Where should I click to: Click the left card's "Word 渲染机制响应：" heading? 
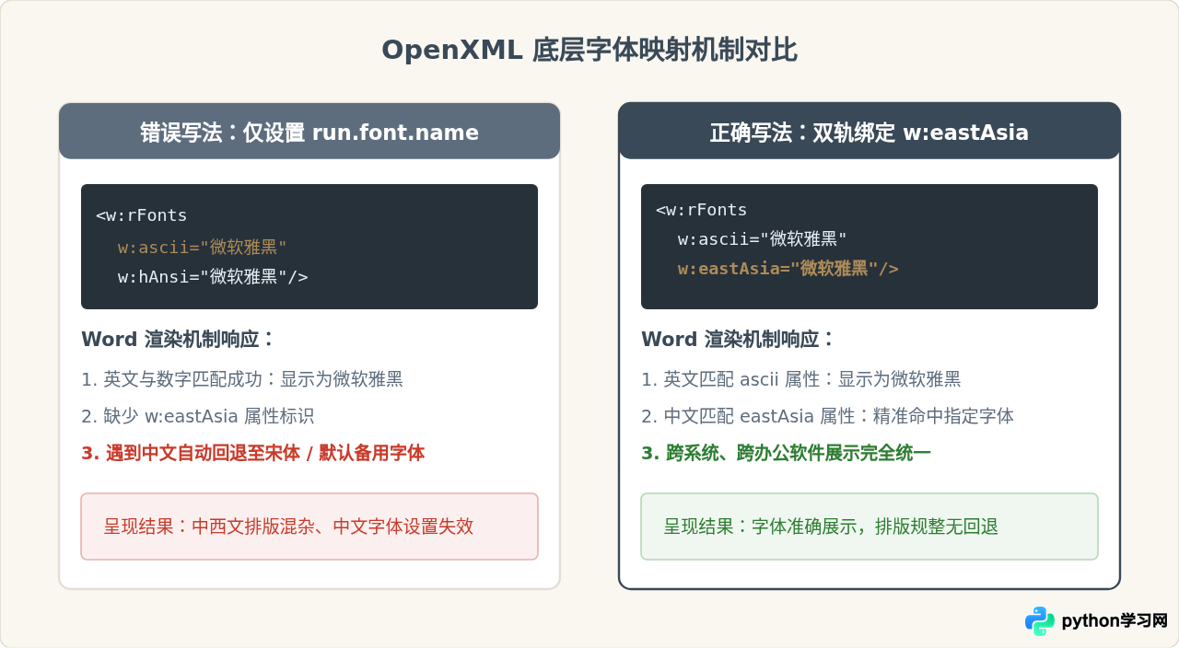pyautogui.click(x=179, y=339)
